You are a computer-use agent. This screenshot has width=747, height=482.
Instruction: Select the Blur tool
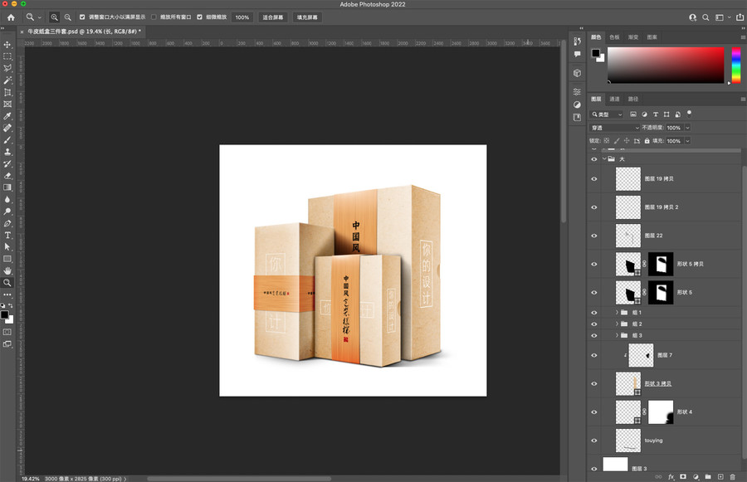coord(7,200)
